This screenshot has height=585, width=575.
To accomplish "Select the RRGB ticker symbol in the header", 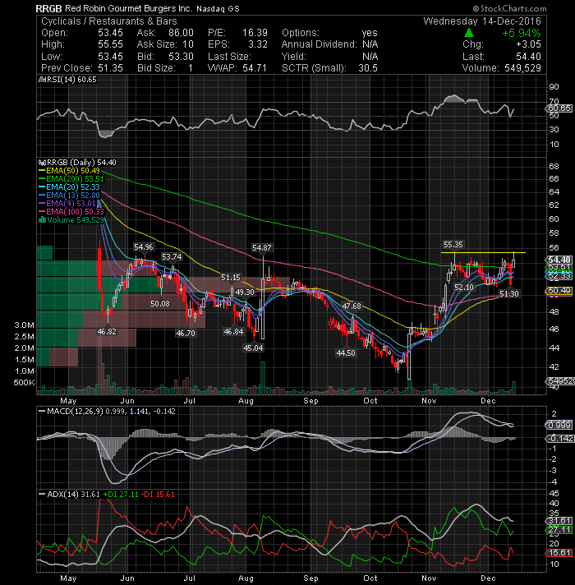I will click(x=48, y=8).
